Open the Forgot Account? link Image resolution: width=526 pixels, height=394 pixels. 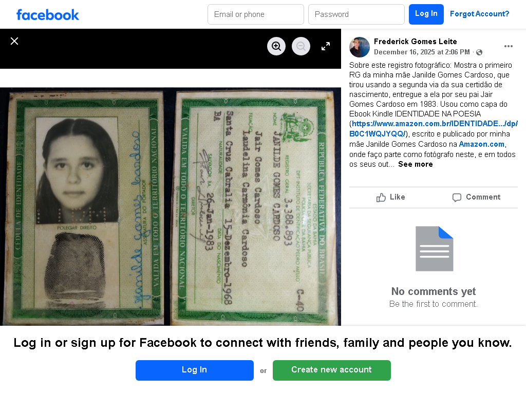point(479,14)
